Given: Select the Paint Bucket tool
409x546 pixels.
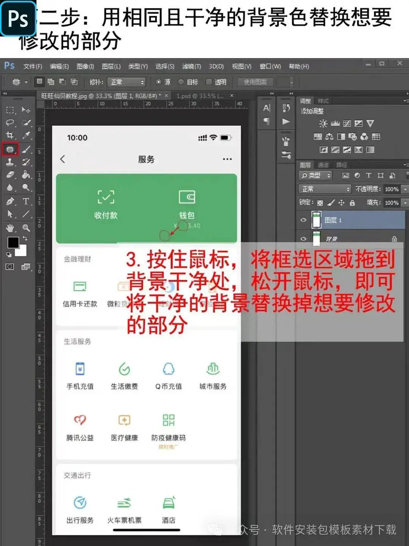Looking at the screenshot, I should pos(26,175).
